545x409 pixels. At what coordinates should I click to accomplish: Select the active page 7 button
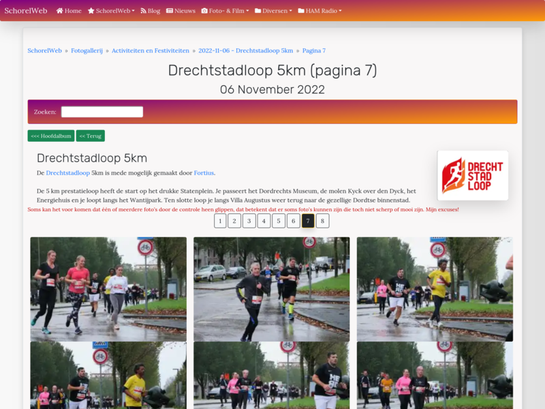click(x=308, y=221)
